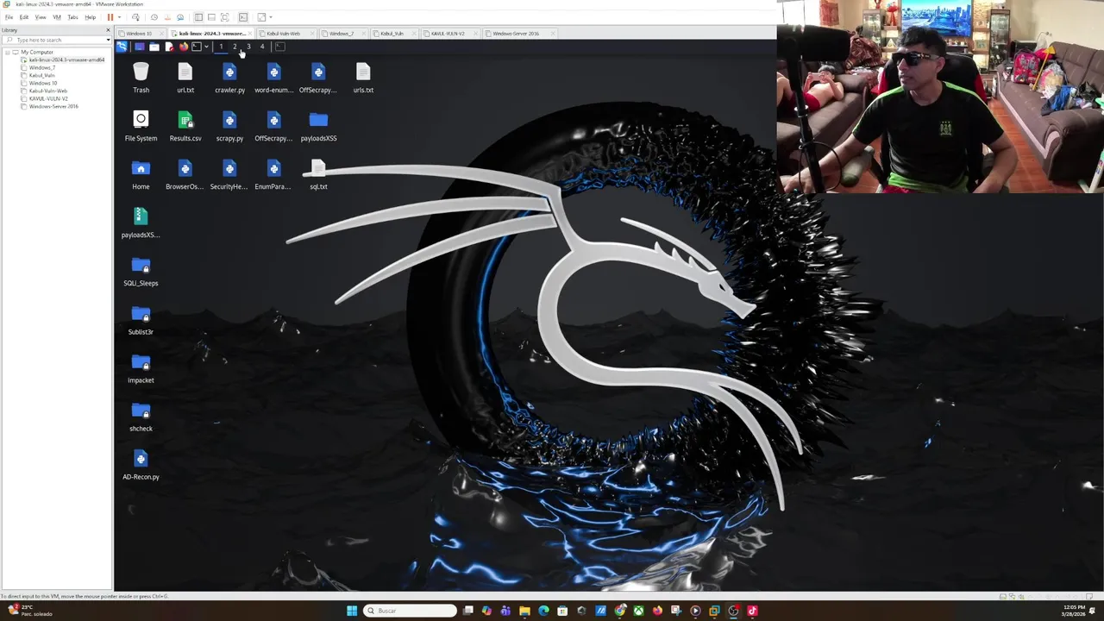Open the Edit menu
1104x621 pixels.
pyautogui.click(x=24, y=17)
